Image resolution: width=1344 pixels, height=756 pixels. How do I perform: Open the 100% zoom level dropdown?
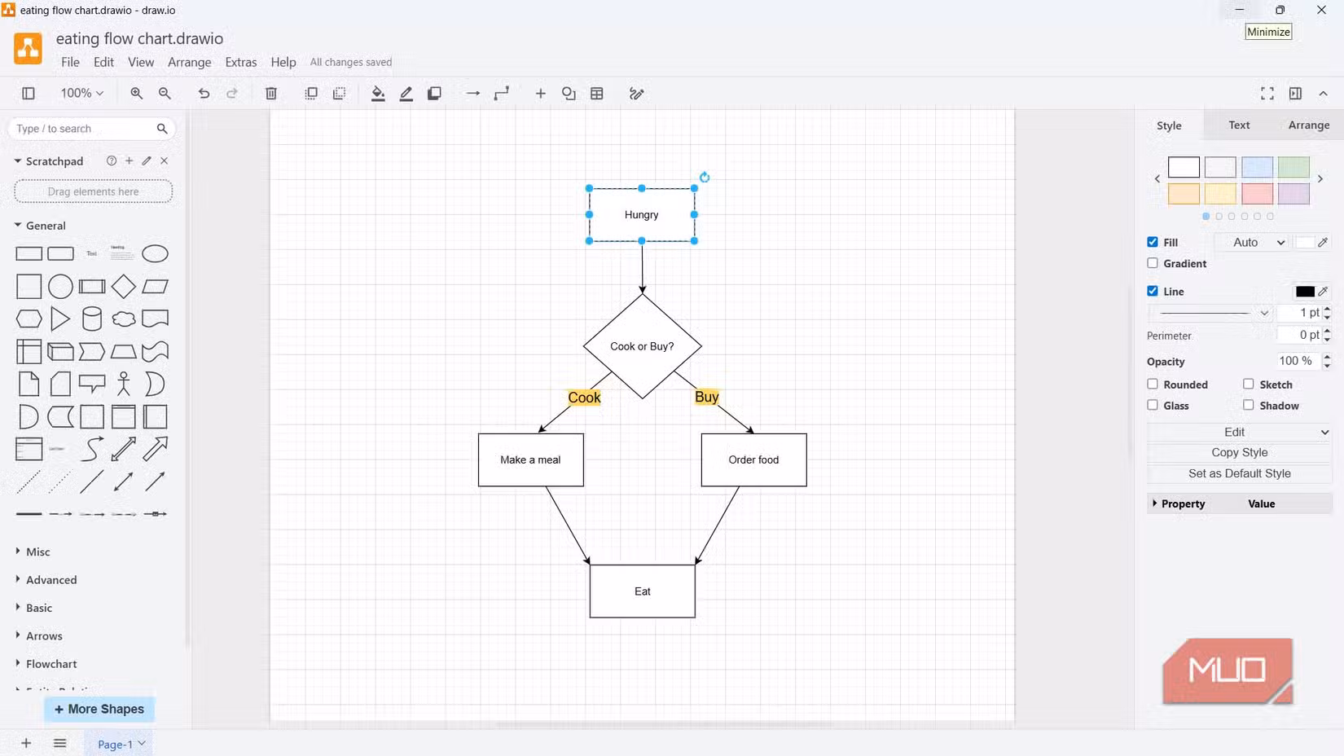coord(82,94)
